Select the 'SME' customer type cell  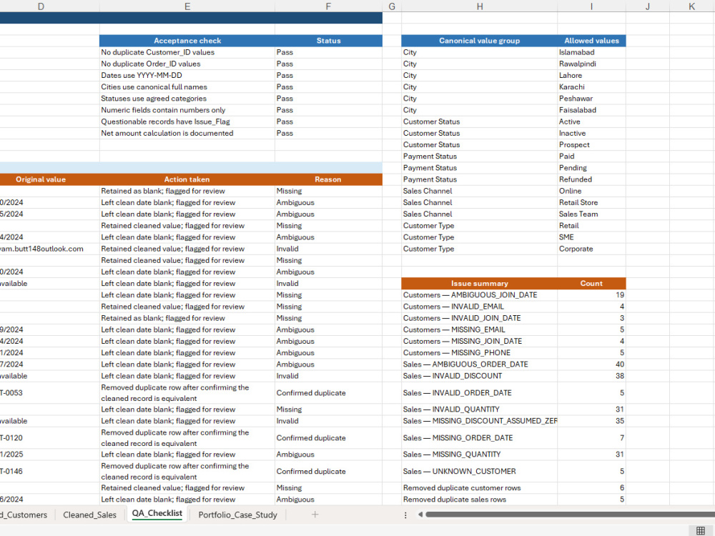591,237
